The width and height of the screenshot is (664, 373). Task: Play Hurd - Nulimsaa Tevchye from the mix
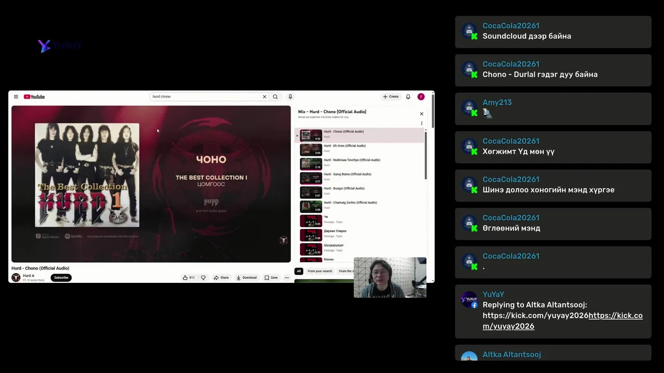click(x=361, y=164)
